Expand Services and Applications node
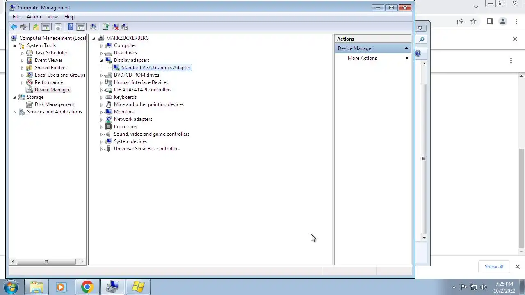 [15, 112]
